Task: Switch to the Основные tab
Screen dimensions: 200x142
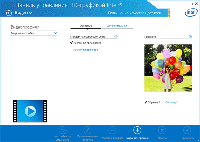Action: [86, 26]
